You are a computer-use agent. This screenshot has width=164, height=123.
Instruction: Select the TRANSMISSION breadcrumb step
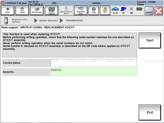[74, 20]
